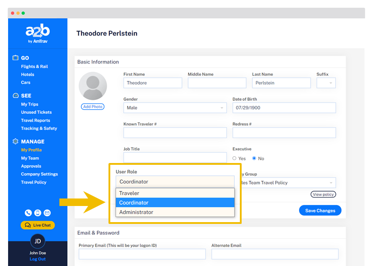Screen dimensions: 373x266
Task: Expand the Suffix dropdown
Action: tap(326, 83)
